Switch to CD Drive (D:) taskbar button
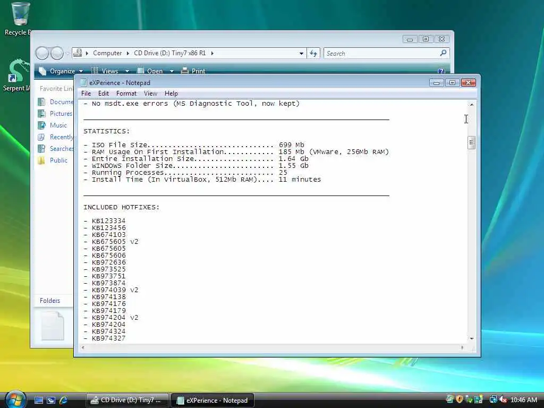Viewport: 544px width, 408px height. point(127,400)
